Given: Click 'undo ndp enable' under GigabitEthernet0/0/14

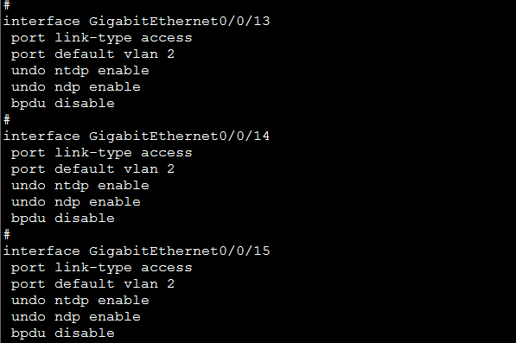Looking at the screenshot, I should coord(76,202).
